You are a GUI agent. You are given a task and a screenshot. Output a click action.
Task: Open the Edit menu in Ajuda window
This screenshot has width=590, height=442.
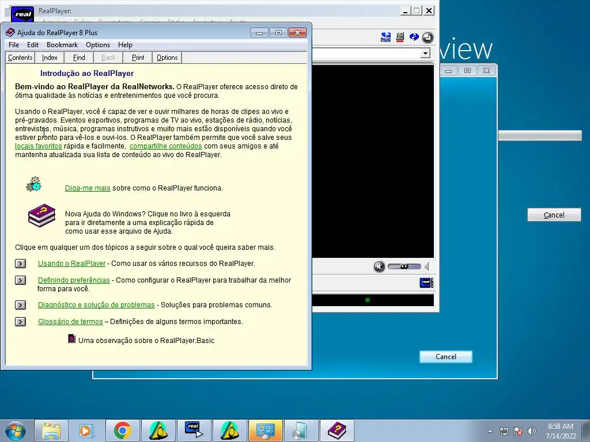coord(33,45)
